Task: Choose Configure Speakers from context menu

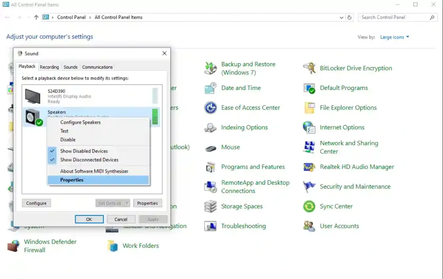Action: pos(98,122)
